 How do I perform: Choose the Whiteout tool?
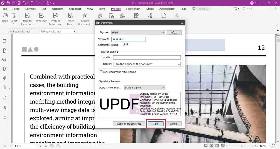point(41,18)
